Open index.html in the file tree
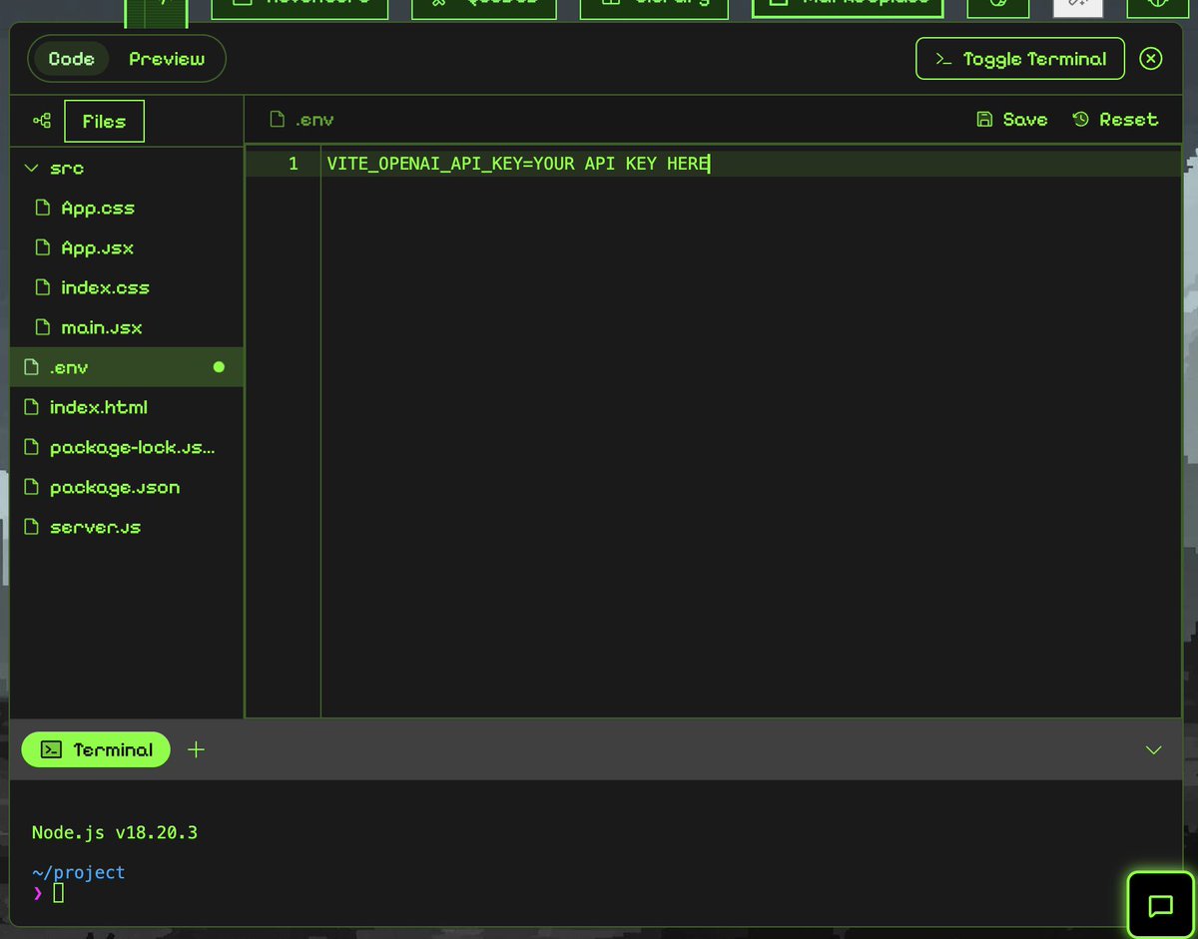The height and width of the screenshot is (939, 1198). click(x=127, y=407)
